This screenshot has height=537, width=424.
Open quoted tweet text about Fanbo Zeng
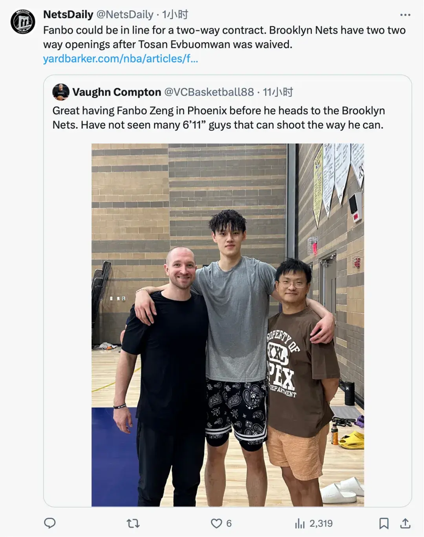(219, 118)
